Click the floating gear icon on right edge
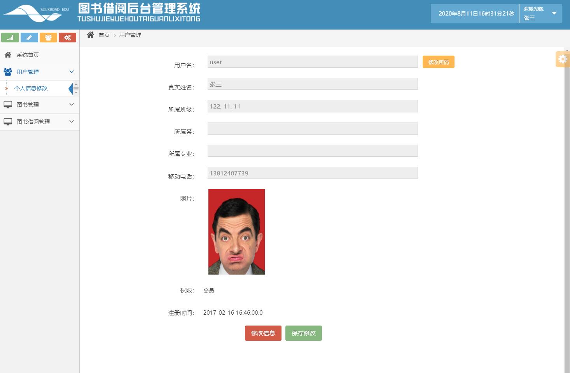The image size is (570, 373). click(562, 59)
